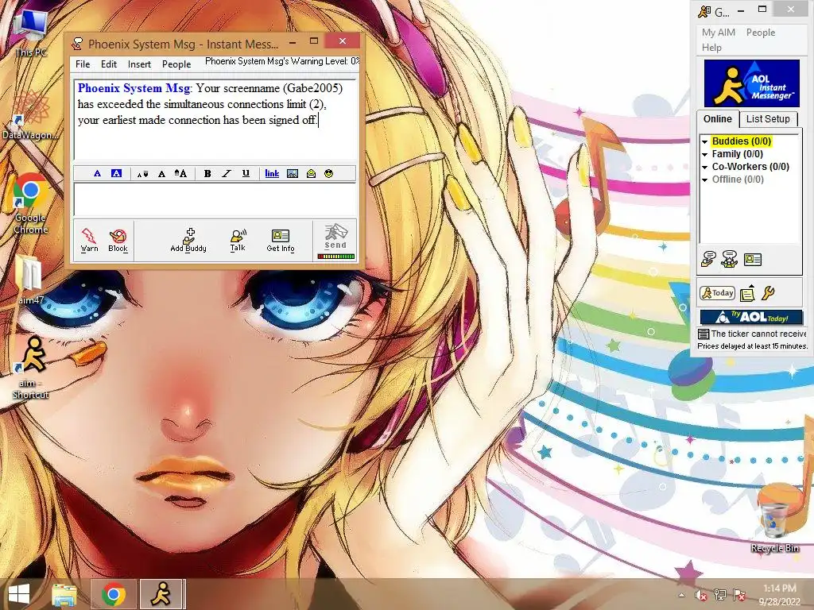The width and height of the screenshot is (814, 610).
Task: Click the warning level meter under Send
Action: [x=336, y=257]
